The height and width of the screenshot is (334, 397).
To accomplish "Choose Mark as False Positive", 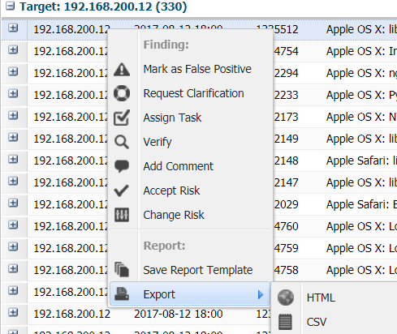I will [197, 69].
